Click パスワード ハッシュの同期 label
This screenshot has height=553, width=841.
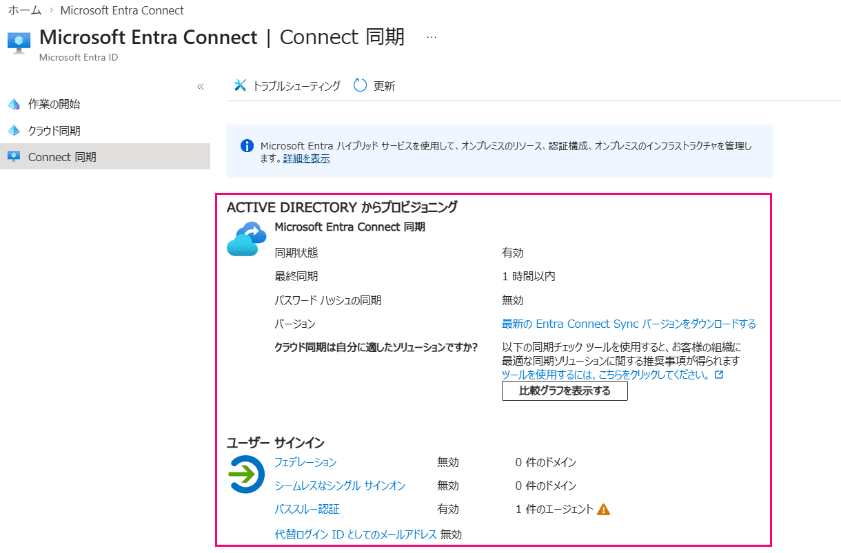(x=328, y=300)
